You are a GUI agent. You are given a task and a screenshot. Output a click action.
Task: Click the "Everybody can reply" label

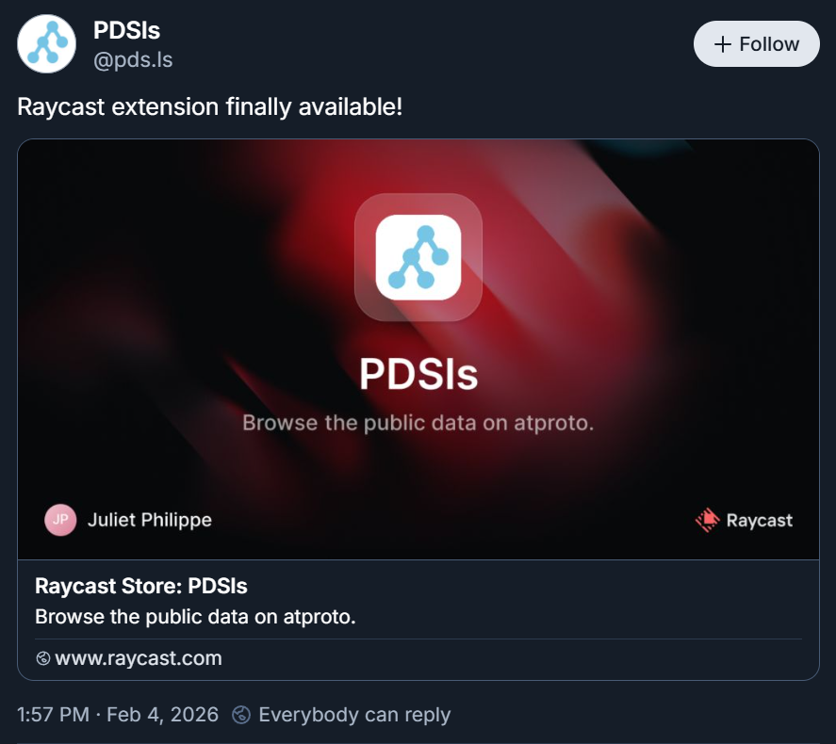(x=354, y=715)
